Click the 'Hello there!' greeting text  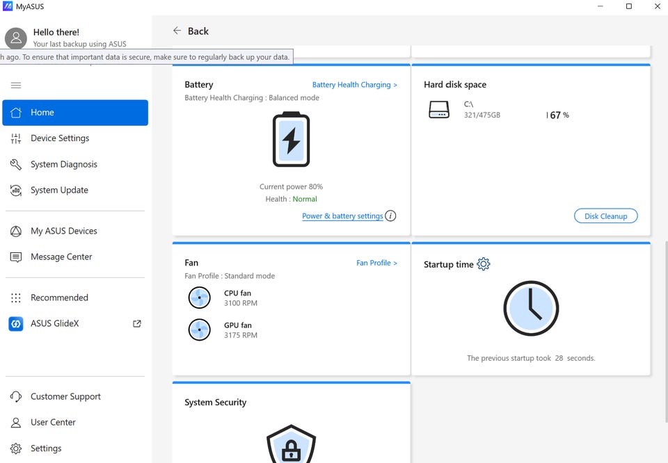[56, 33]
